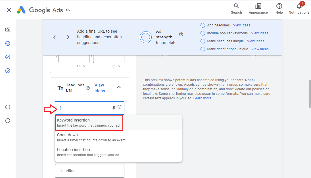Image resolution: width=311 pixels, height=178 pixels.
Task: Close the campaign editor with X icon
Action: (9, 10)
